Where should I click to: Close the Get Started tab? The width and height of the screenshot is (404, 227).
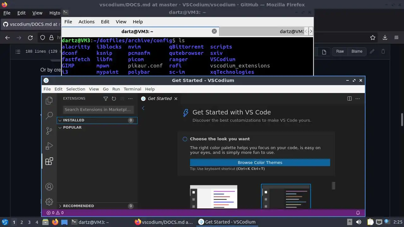[x=176, y=99]
